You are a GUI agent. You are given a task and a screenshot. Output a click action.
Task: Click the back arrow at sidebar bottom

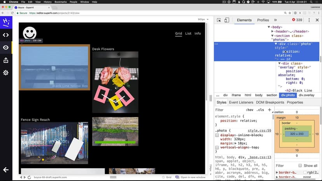(x=6, y=170)
